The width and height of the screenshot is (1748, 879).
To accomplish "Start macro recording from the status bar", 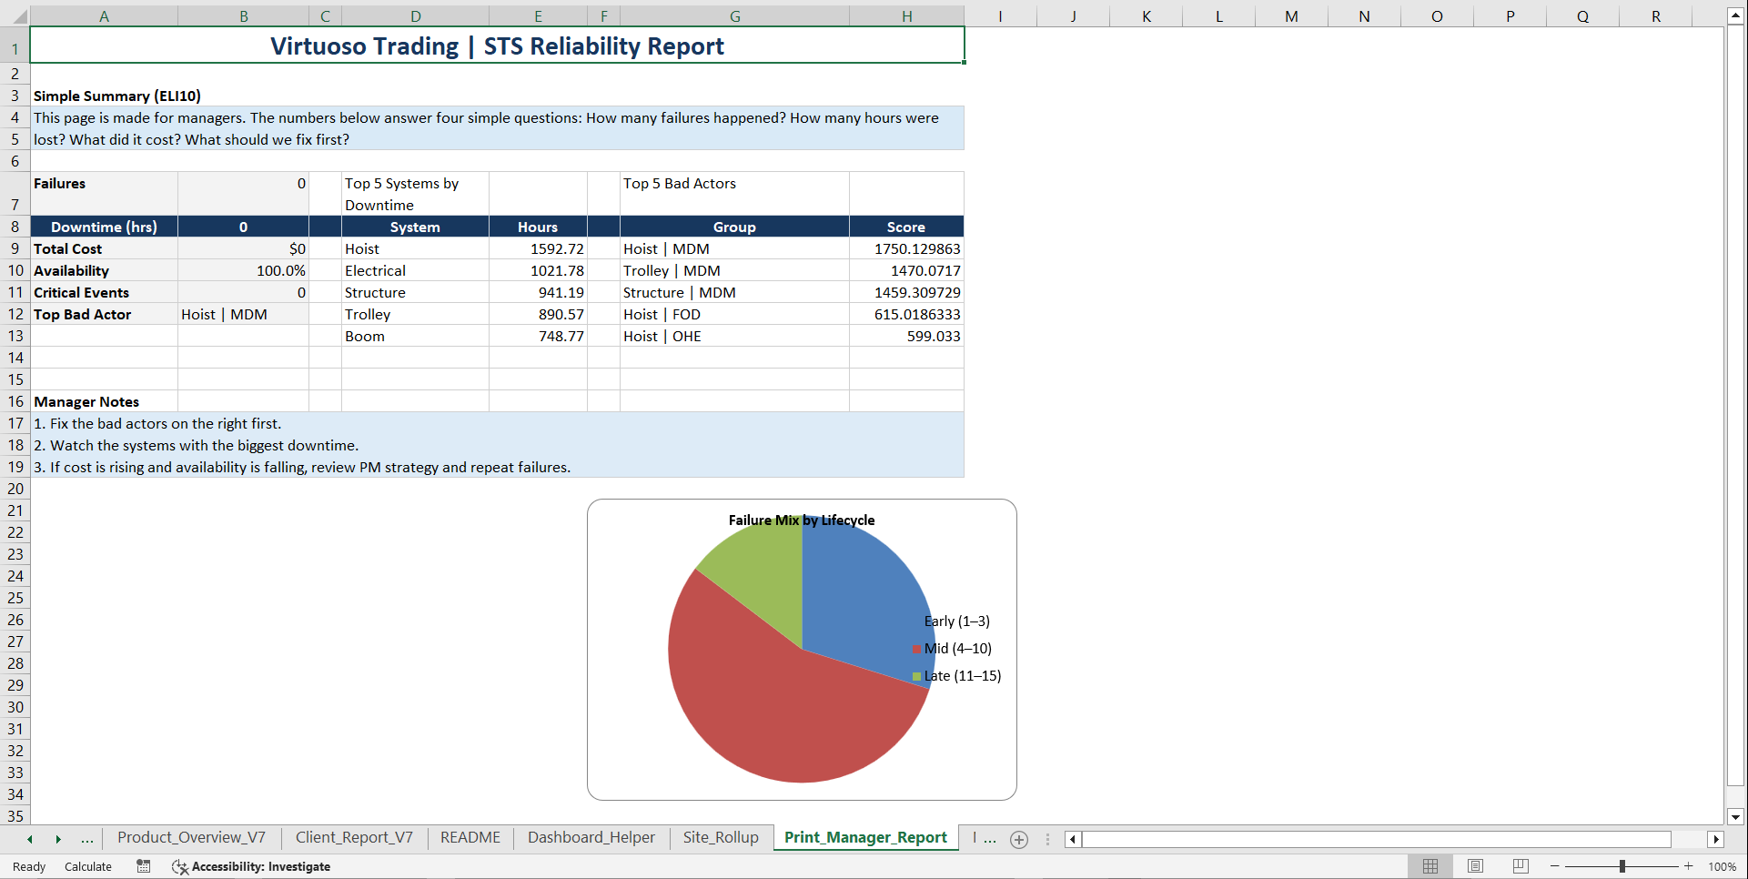I will click(x=143, y=866).
